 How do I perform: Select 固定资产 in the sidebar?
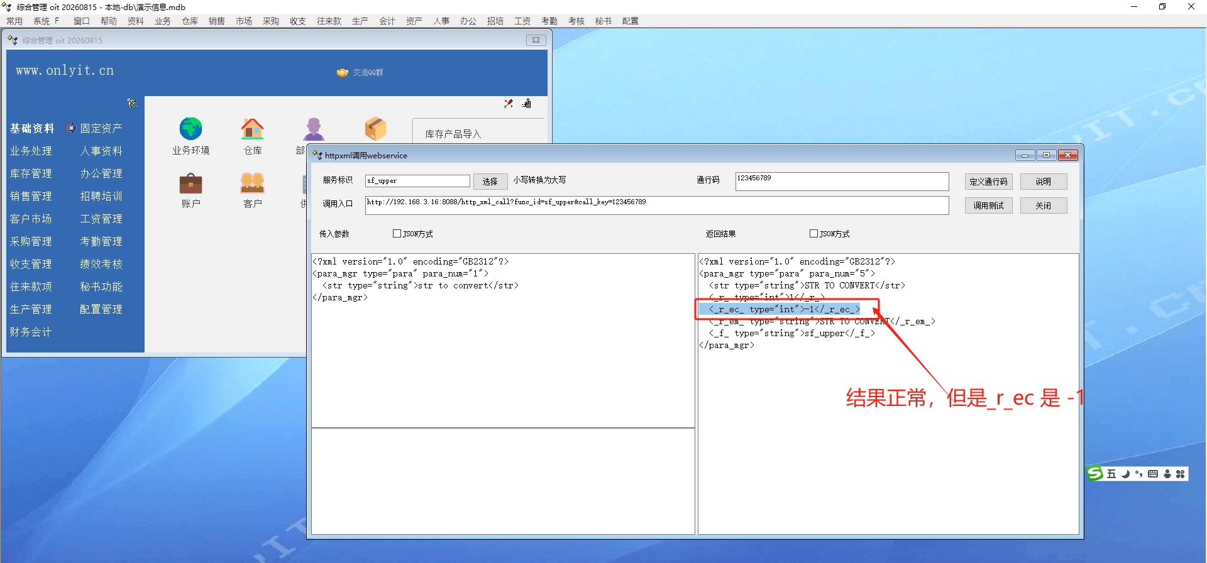coord(101,128)
